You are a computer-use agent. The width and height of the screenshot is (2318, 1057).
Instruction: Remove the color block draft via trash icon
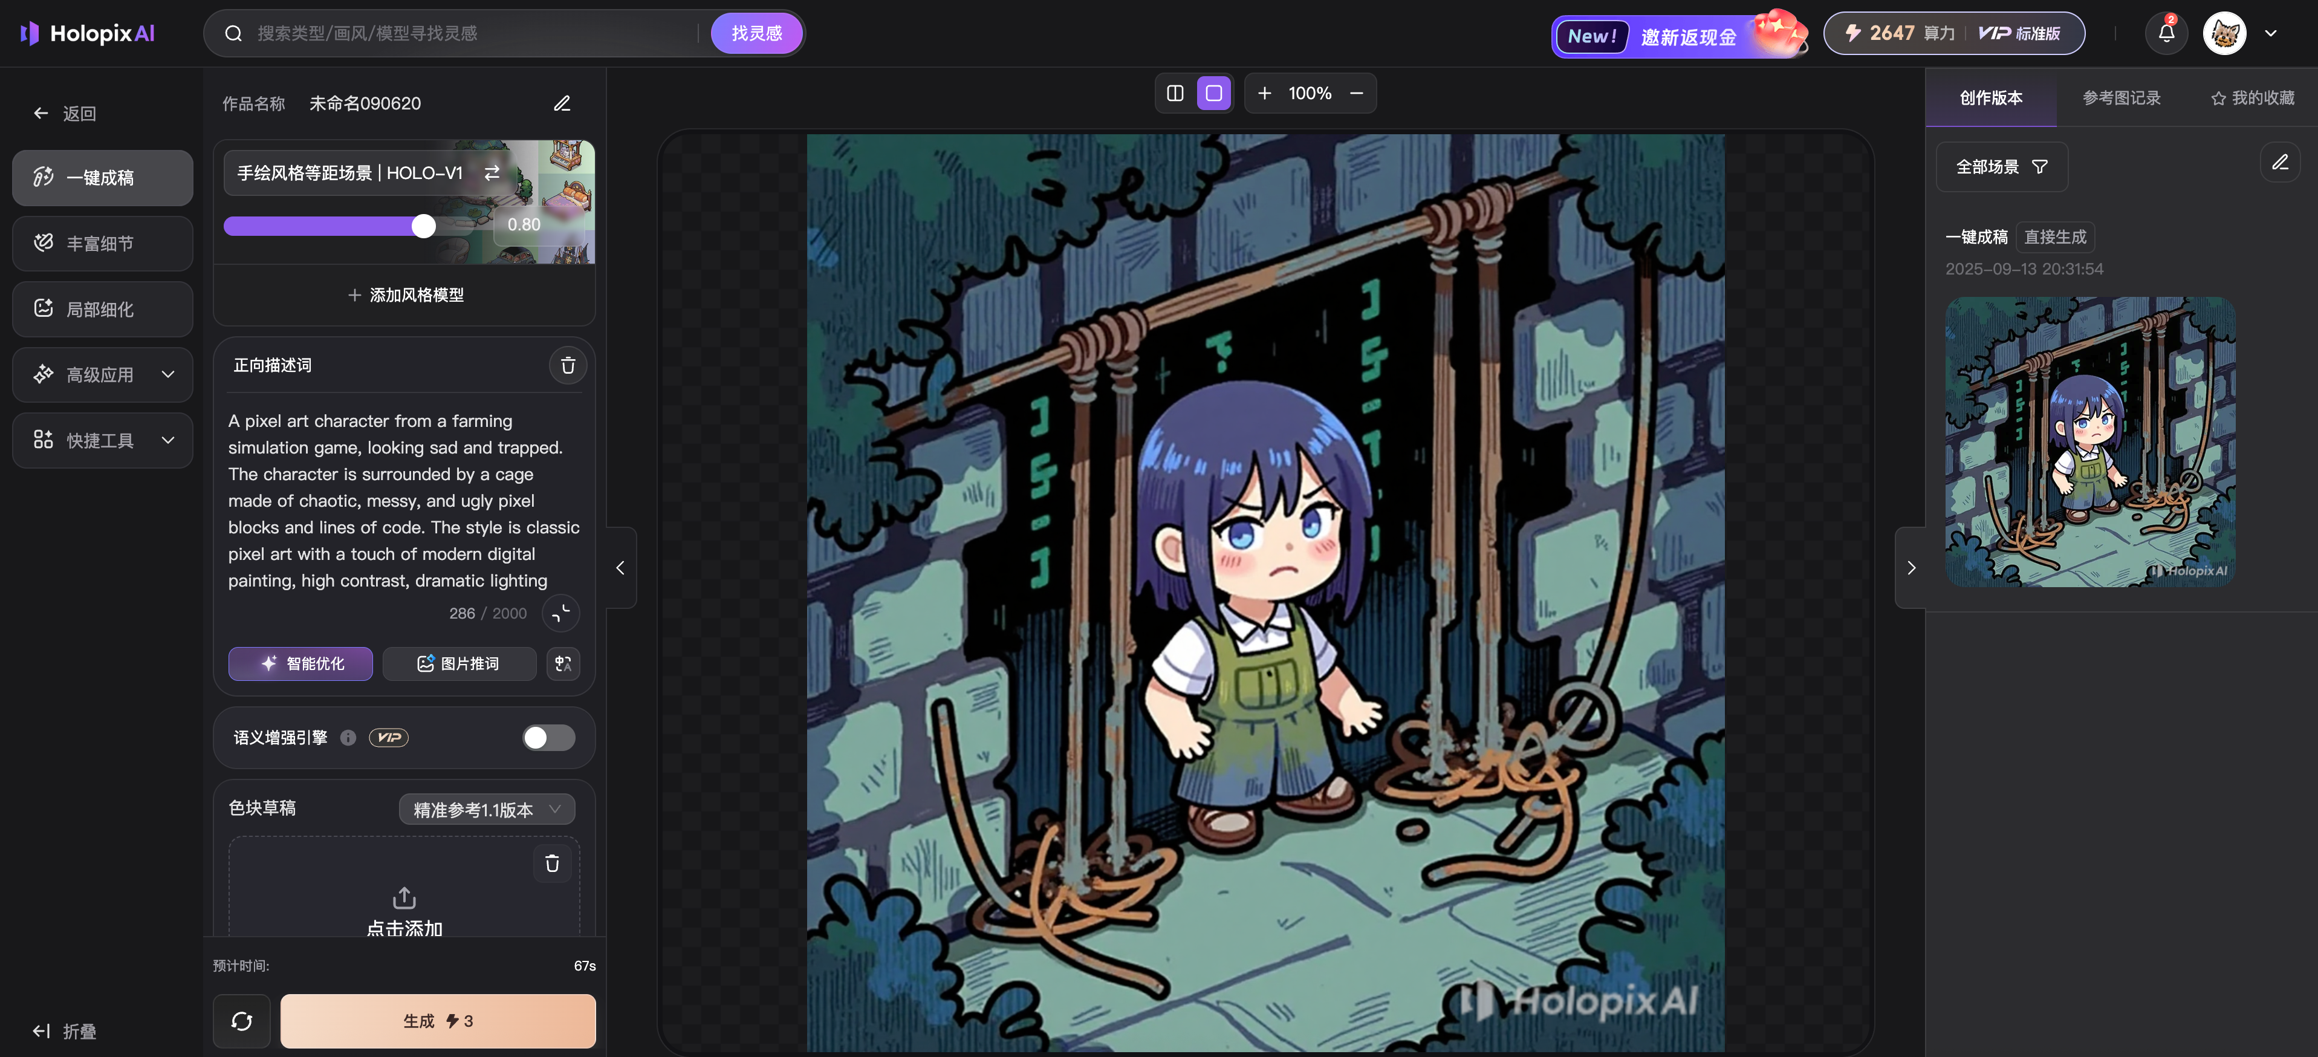click(x=551, y=863)
